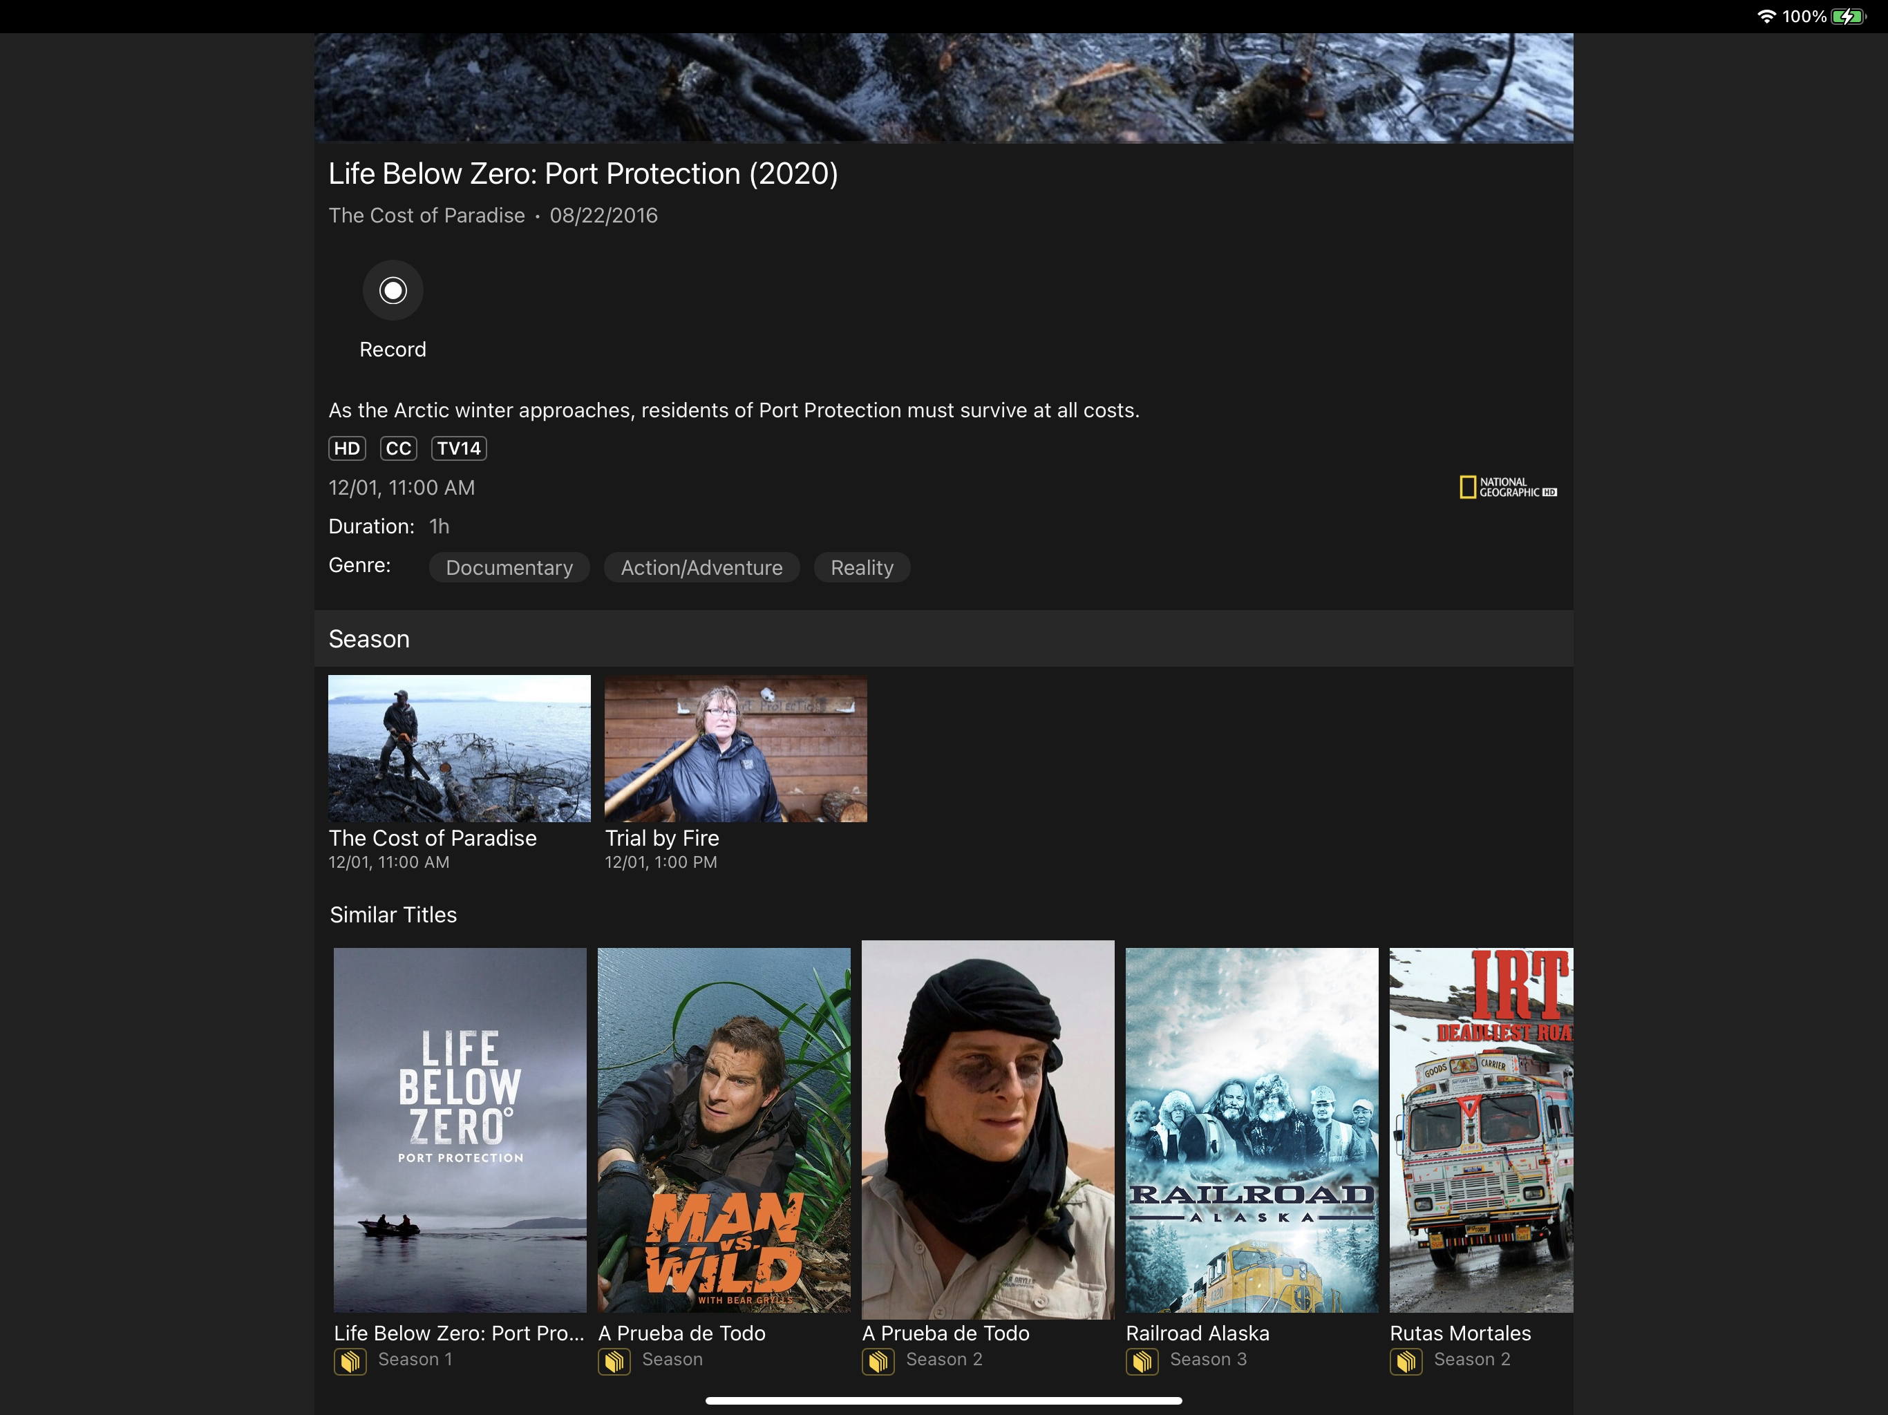Click season icon under Life Below Zero
This screenshot has width=1888, height=1415.
tap(350, 1361)
